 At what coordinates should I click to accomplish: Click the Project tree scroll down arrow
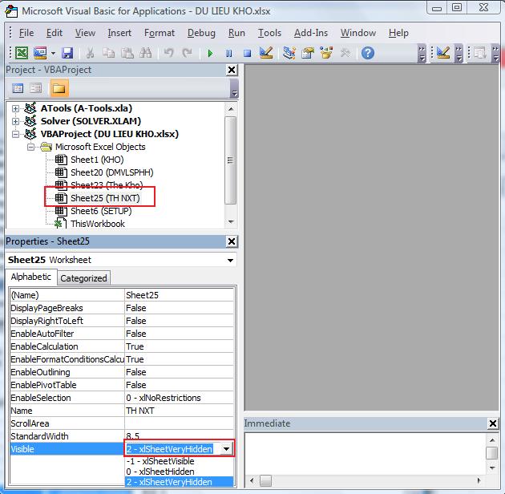[x=231, y=221]
